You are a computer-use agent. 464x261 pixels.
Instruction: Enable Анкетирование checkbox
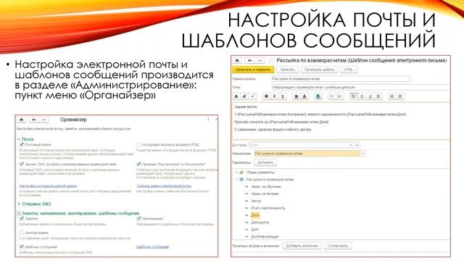pos(22,233)
